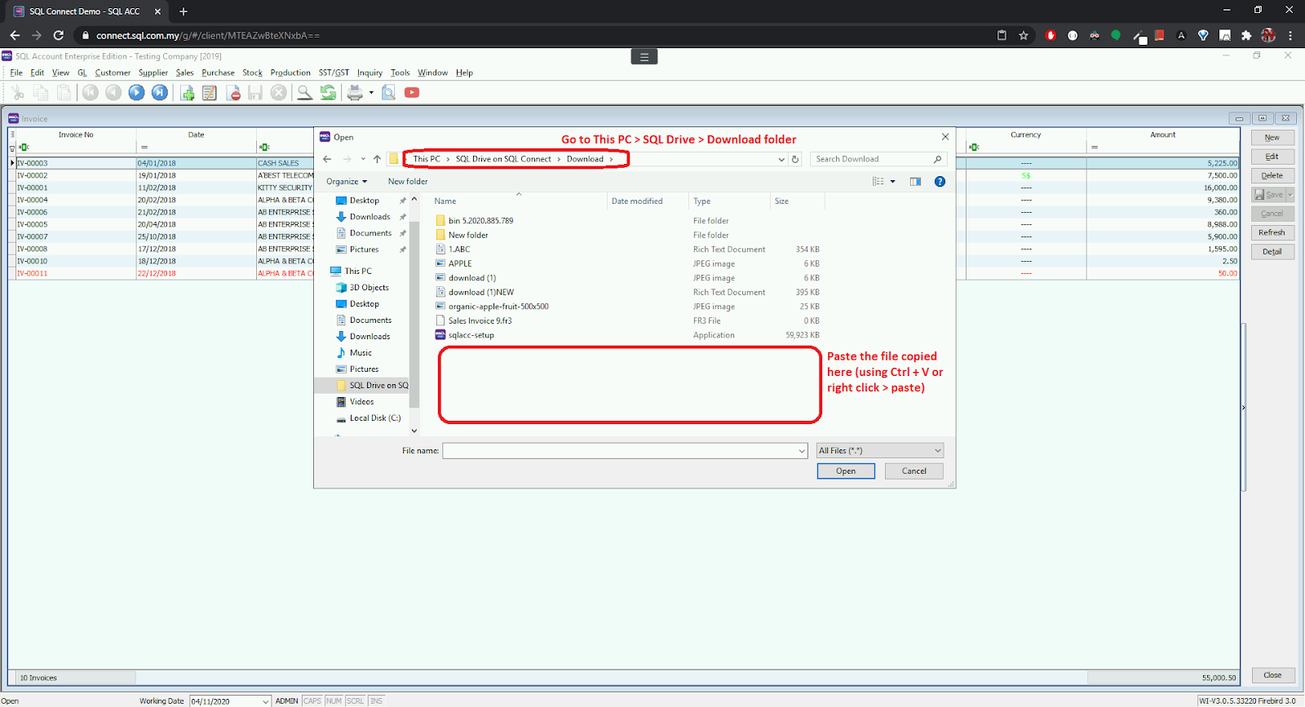
Task: Select the Sales Invoice 9.fr3 file
Action: click(x=474, y=321)
